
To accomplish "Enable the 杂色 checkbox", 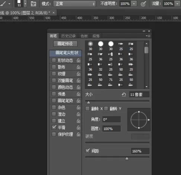I will click(54, 107).
